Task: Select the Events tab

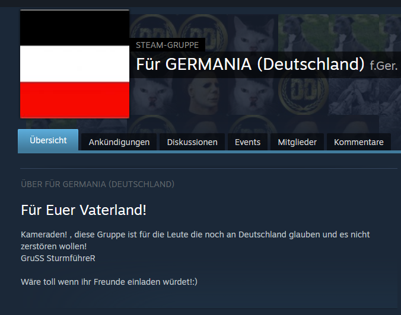Action: 247,142
